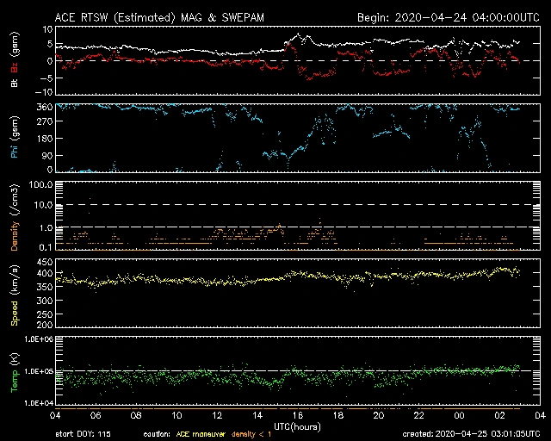The height and width of the screenshot is (441, 551).
Task: Click the orange Density (/cm3) axis label
Action: pos(15,216)
